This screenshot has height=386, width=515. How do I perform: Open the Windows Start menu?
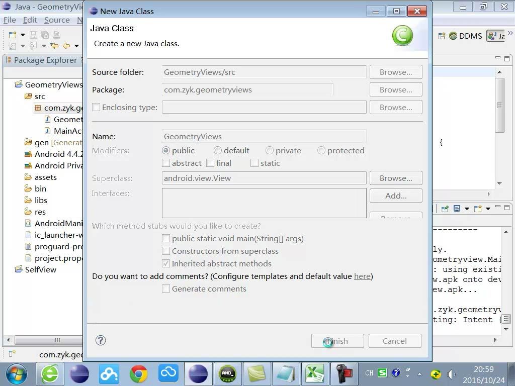[17, 374]
